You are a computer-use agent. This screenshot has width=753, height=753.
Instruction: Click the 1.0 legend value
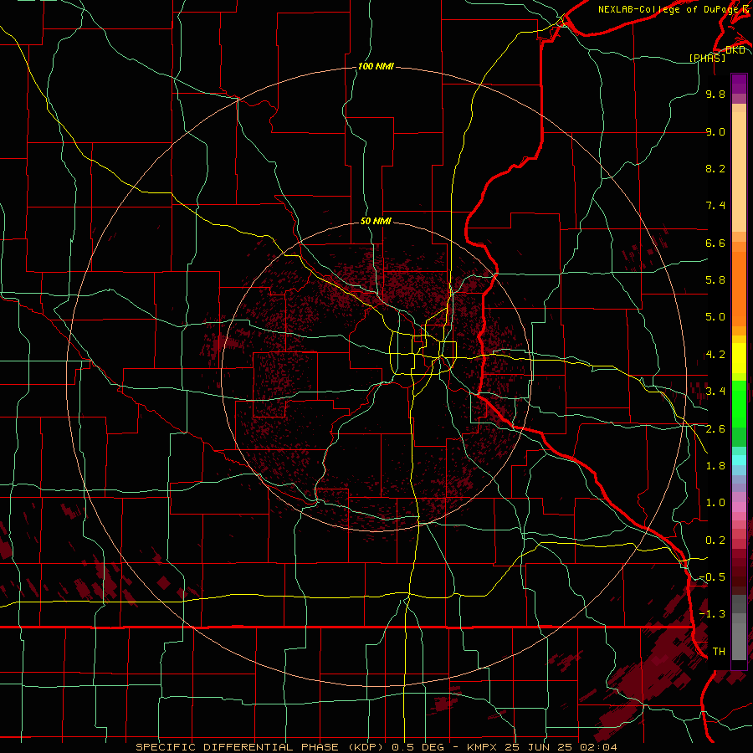click(715, 503)
